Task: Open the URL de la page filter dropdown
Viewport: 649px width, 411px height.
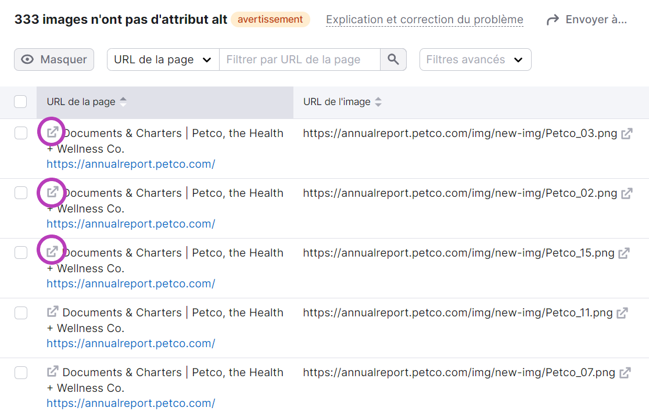Action: click(x=163, y=59)
